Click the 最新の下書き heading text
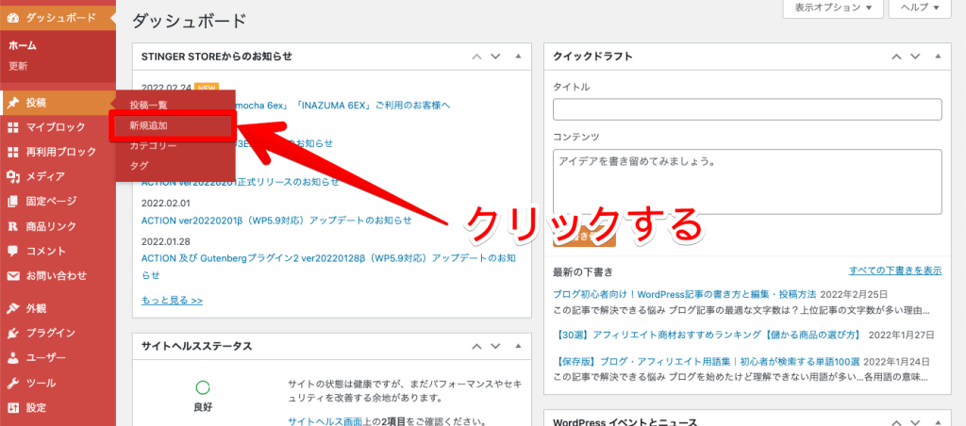966x426 pixels. coord(583,271)
